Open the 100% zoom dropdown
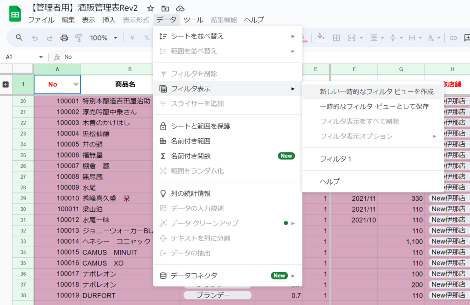The width and height of the screenshot is (470, 305). tap(104, 38)
